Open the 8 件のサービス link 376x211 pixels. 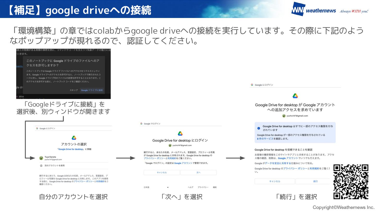[265, 139]
